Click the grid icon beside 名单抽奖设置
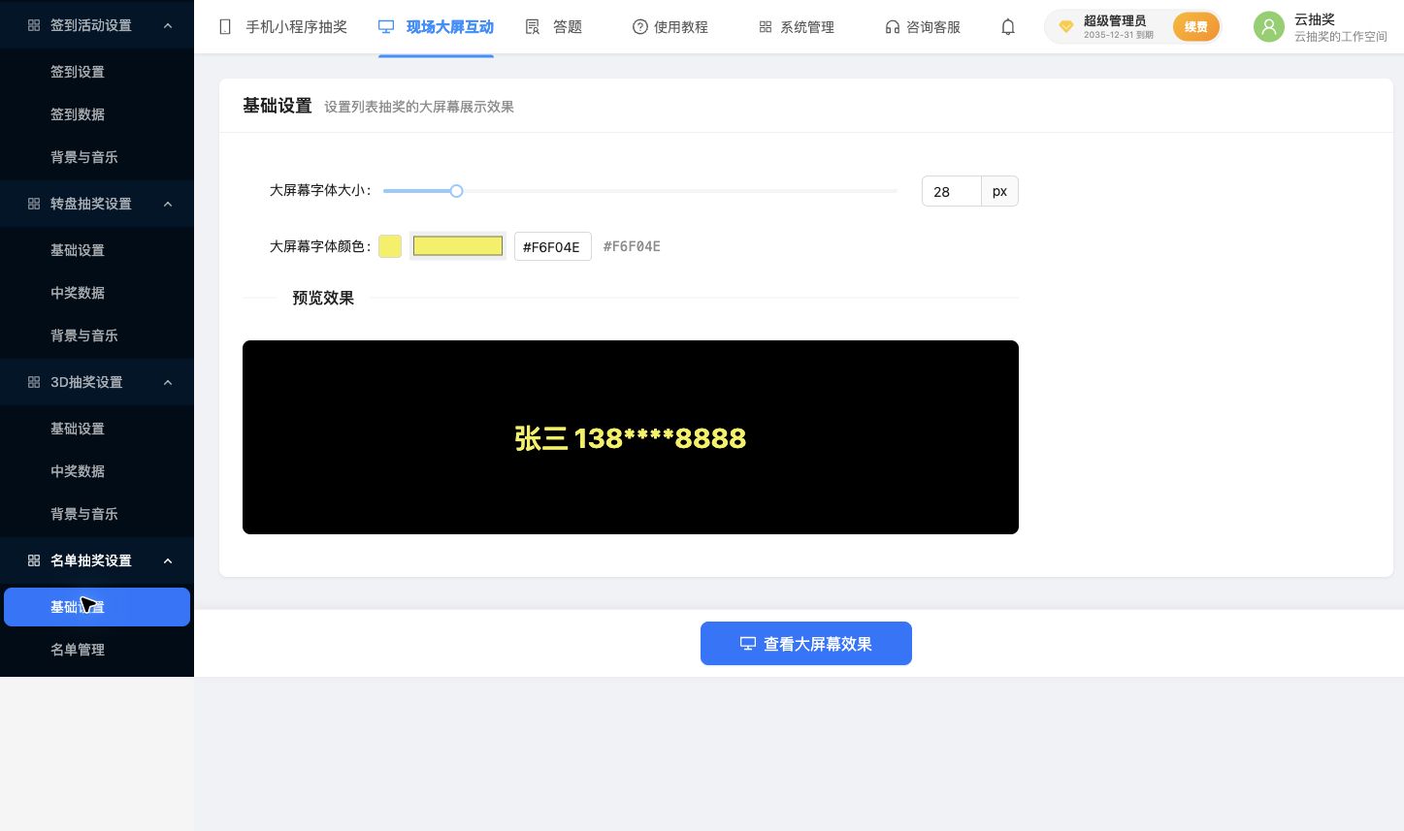Image resolution: width=1404 pixels, height=831 pixels. pyautogui.click(x=34, y=560)
